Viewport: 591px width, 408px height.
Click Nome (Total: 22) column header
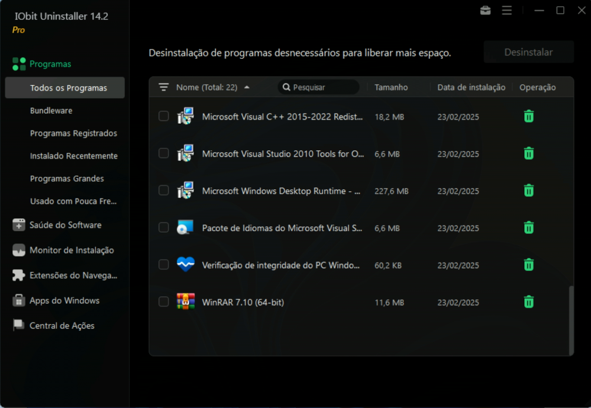pos(207,87)
